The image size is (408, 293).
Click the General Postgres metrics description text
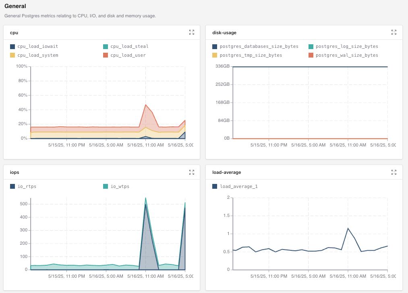point(80,16)
